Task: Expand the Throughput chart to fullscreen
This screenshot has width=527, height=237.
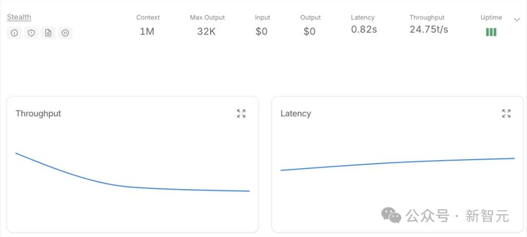Action: pos(241,113)
